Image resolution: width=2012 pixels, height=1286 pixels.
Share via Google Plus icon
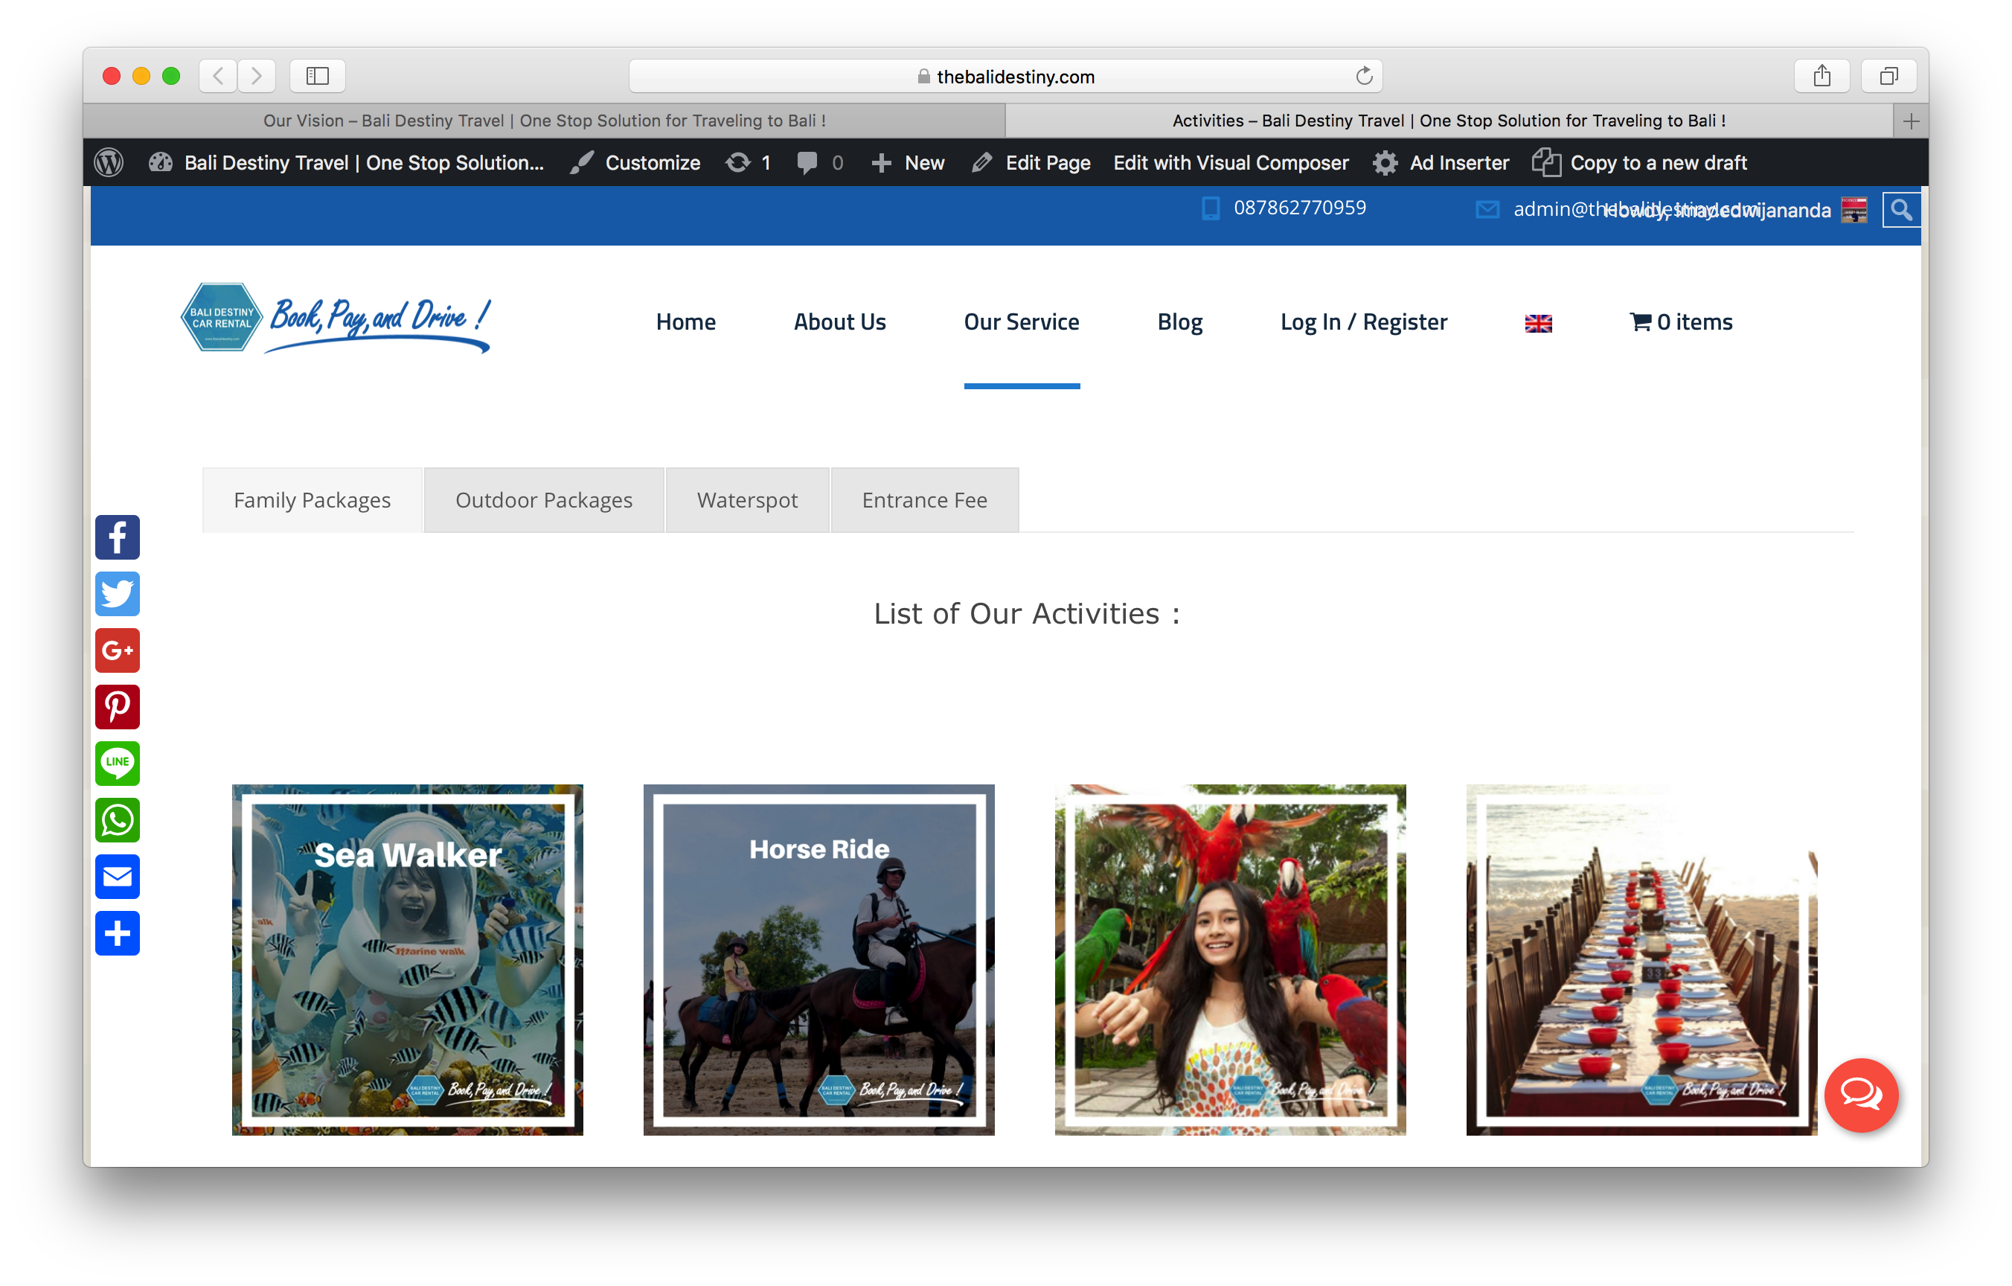pos(117,650)
